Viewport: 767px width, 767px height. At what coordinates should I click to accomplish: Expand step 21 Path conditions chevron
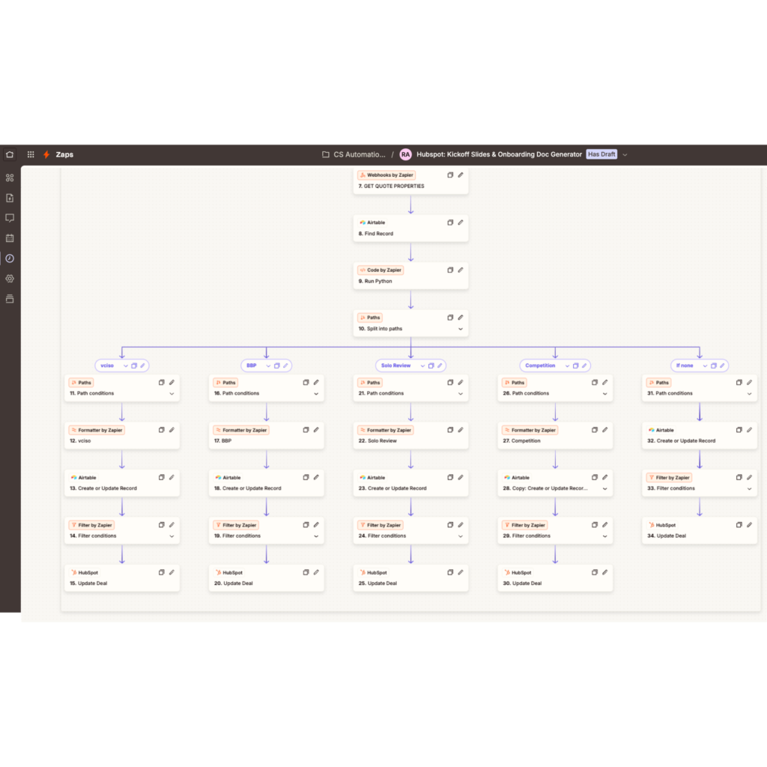[x=461, y=393]
